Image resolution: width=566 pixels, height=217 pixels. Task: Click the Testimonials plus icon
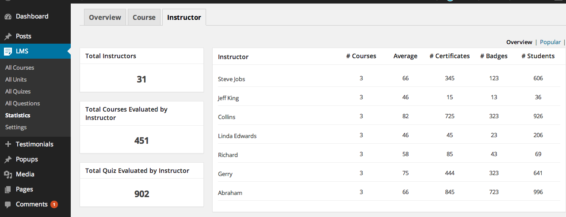point(8,144)
